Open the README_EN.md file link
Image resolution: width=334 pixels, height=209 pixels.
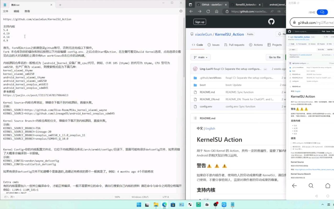[209, 99]
